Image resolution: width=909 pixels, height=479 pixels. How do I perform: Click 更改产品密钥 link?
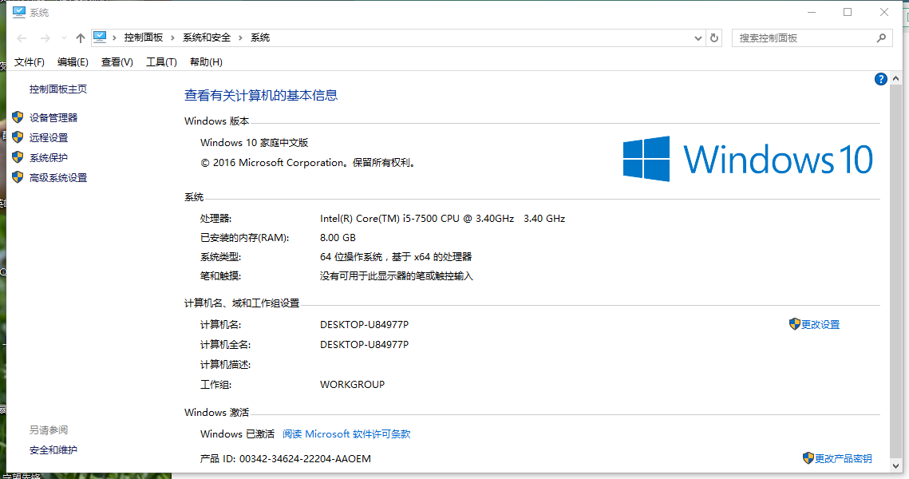click(x=844, y=459)
